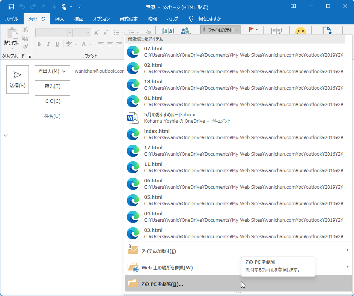Toggle Bold formatting
354x296 pixels.
pyautogui.click(x=39, y=44)
